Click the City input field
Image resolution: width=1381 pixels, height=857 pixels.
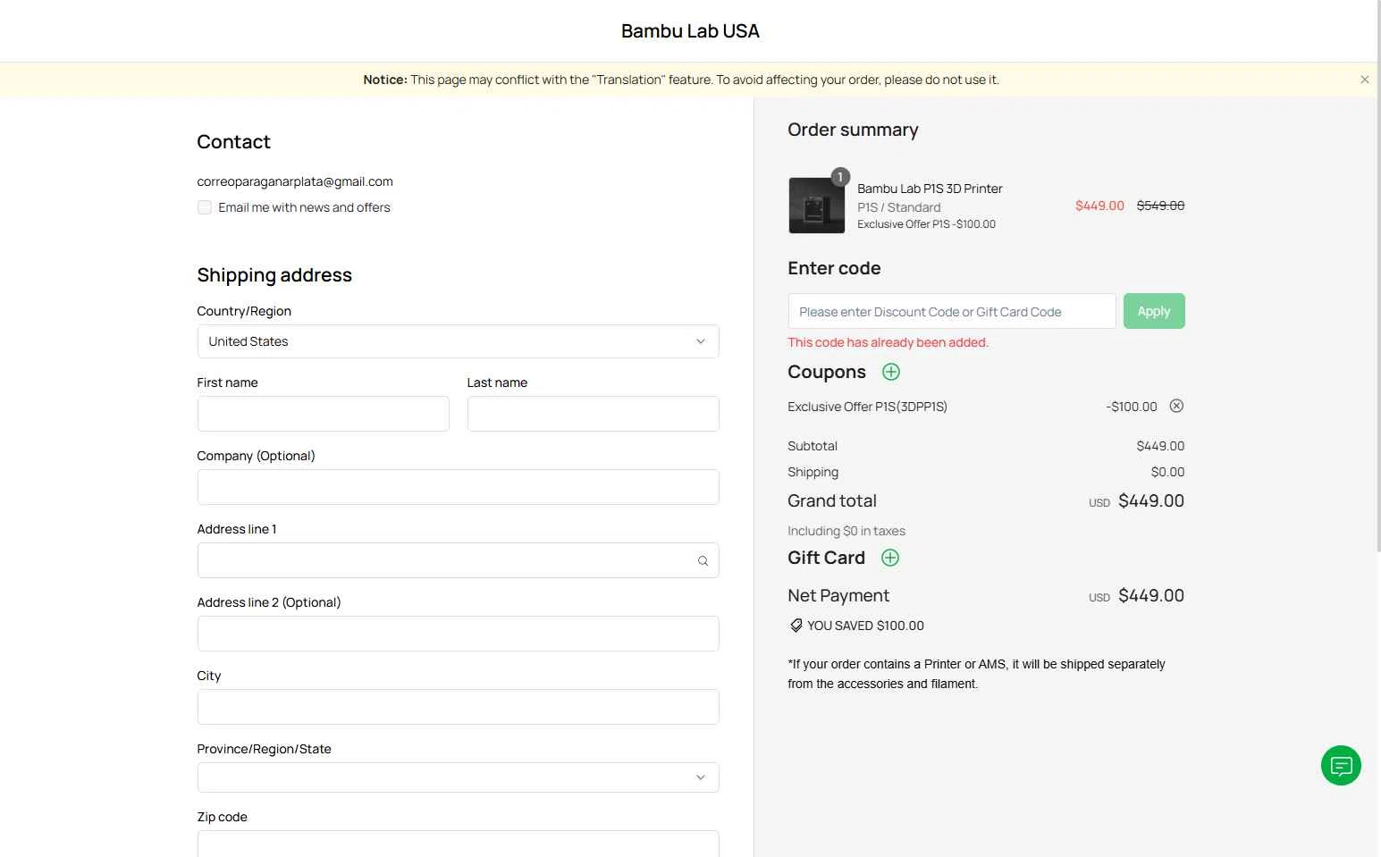click(458, 707)
